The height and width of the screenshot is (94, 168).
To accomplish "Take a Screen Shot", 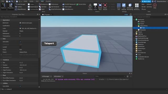I will [x=100, y=7].
